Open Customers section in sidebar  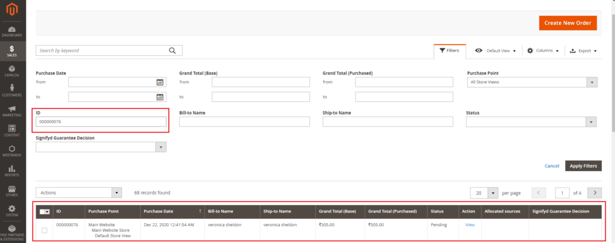pyautogui.click(x=12, y=91)
